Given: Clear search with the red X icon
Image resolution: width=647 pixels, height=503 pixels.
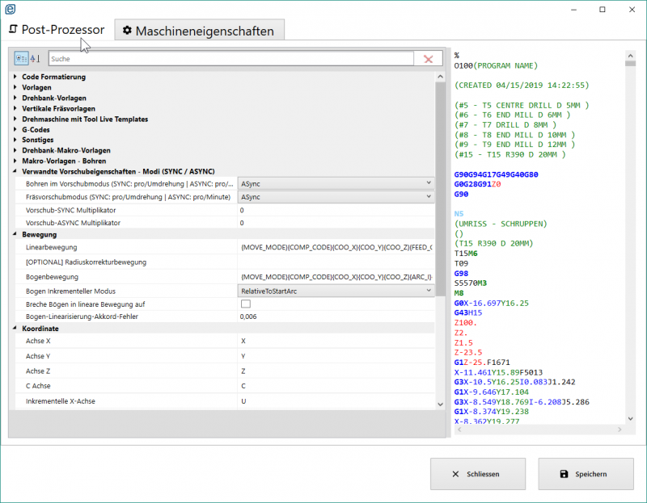Looking at the screenshot, I should [428, 59].
